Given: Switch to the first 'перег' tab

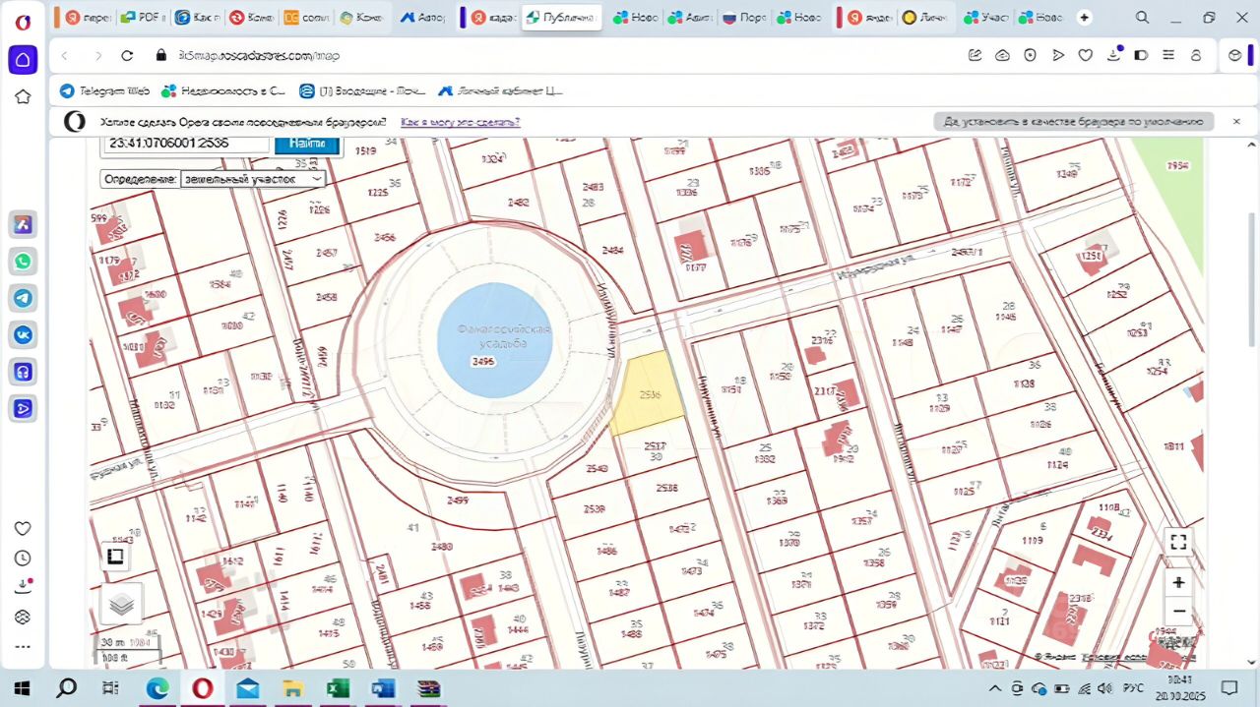Looking at the screenshot, I should point(87,18).
